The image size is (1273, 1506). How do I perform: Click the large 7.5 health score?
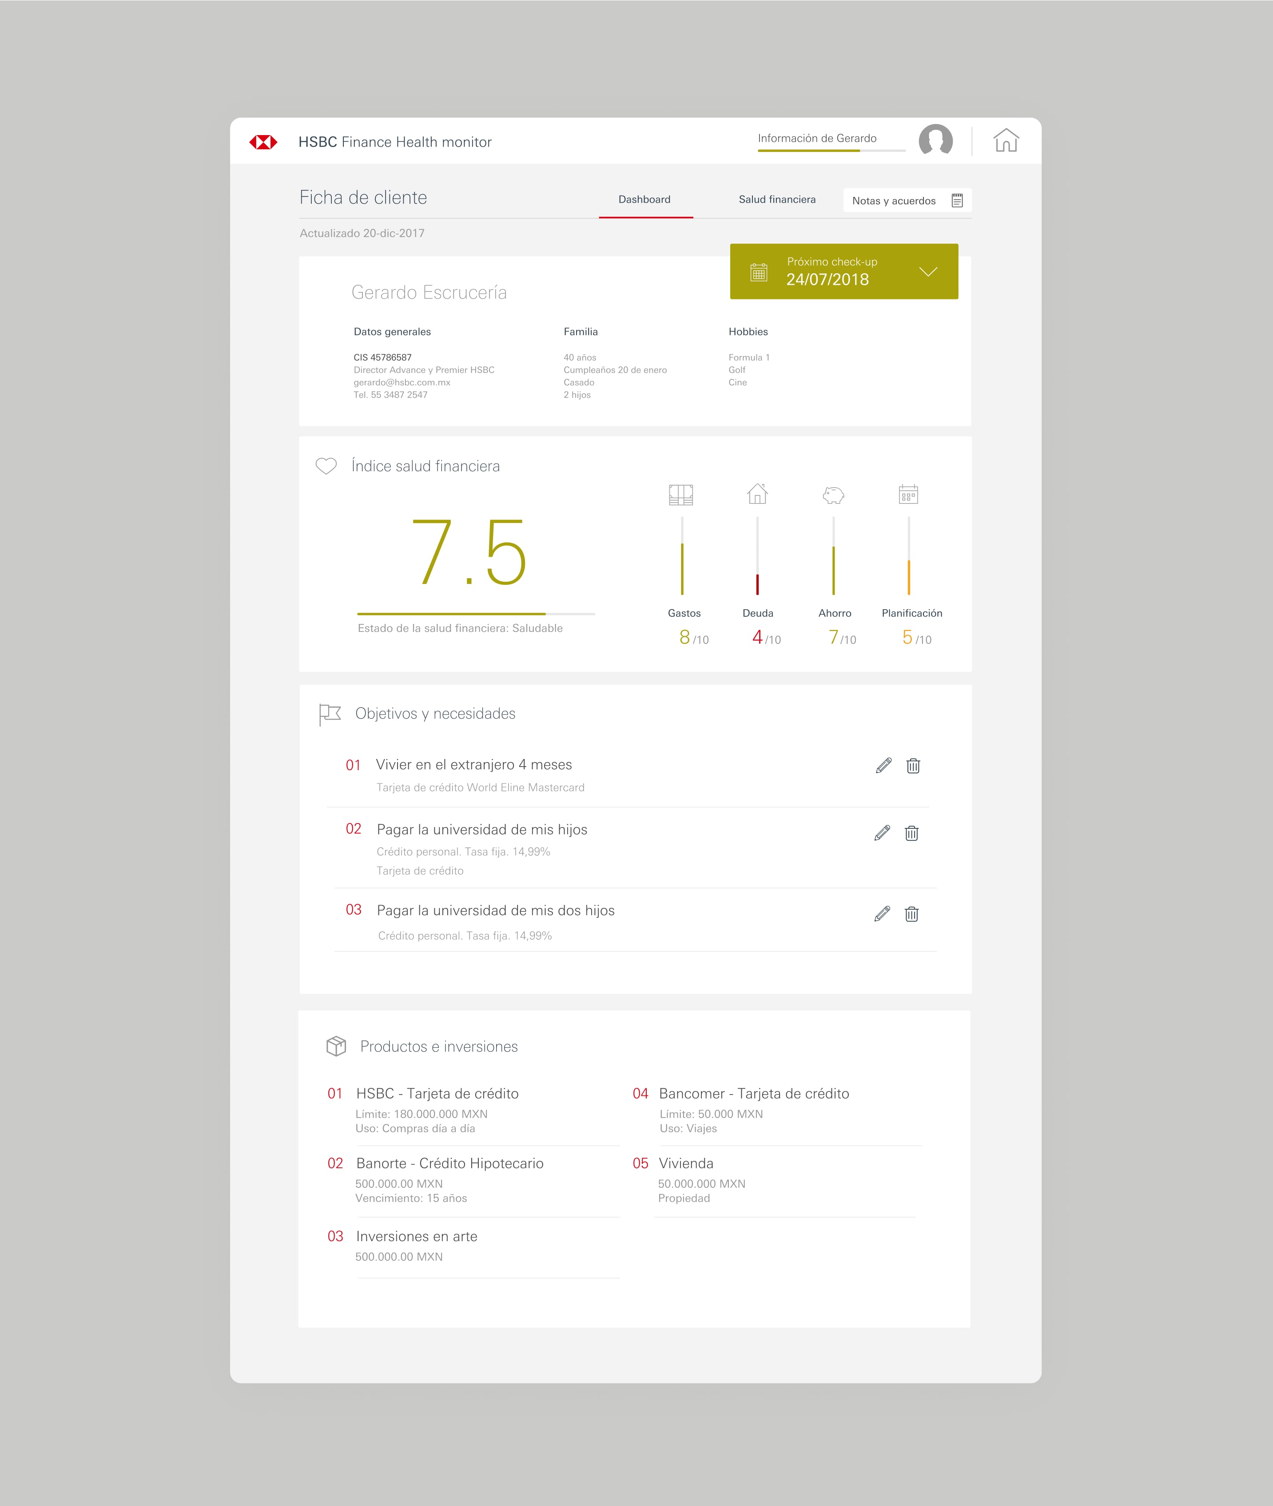point(469,553)
